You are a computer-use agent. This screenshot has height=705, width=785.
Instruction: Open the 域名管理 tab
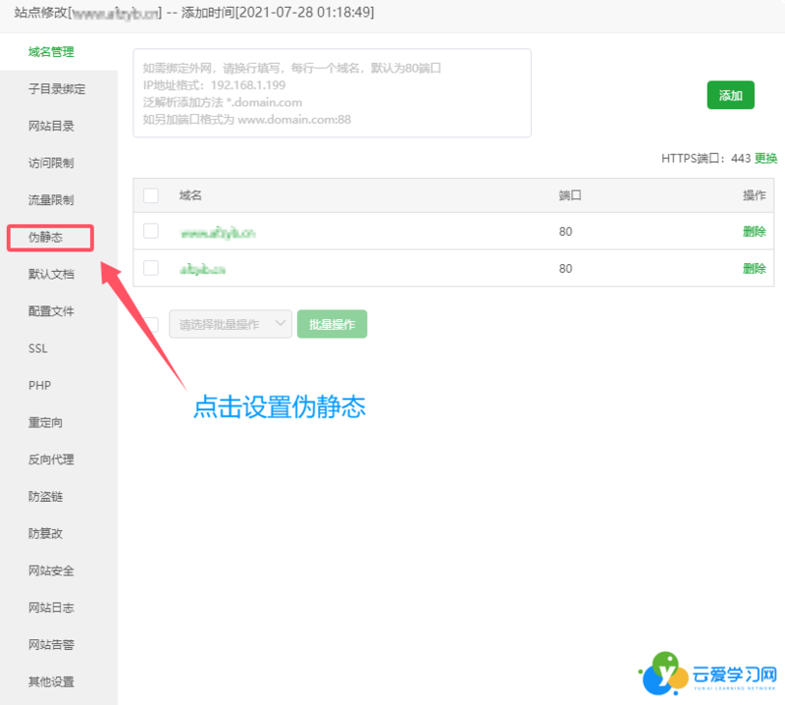click(51, 52)
